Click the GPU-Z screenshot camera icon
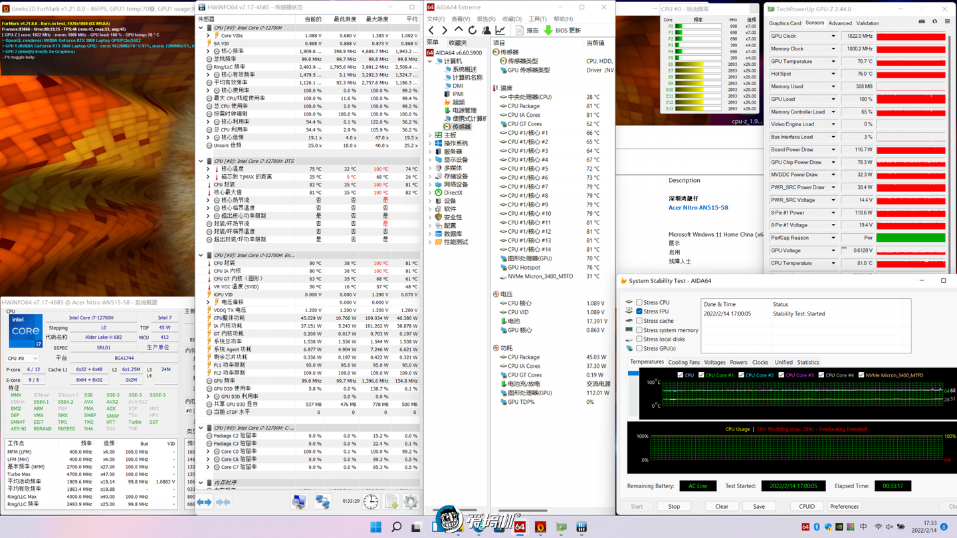957x538 pixels. point(922,23)
